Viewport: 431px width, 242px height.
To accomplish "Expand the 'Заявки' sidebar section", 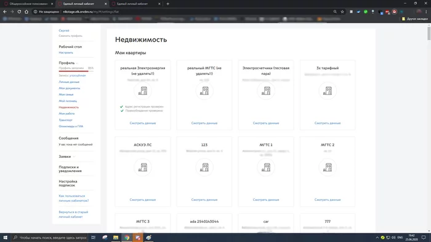I will click(x=74, y=157).
